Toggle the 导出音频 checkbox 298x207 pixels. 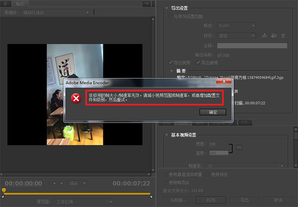tap(197, 62)
